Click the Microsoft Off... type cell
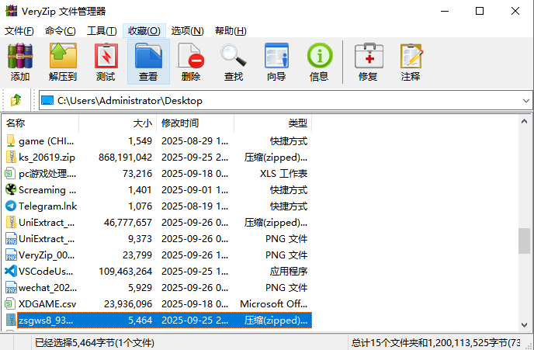The width and height of the screenshot is (534, 350). pyautogui.click(x=273, y=304)
